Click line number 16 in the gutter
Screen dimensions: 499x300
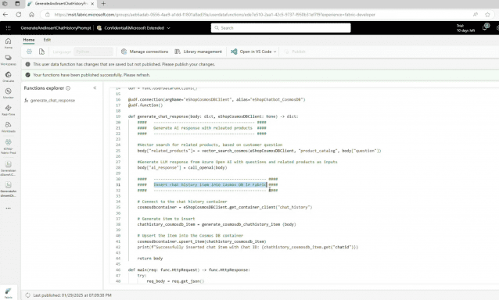click(x=118, y=99)
